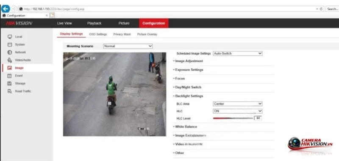Switch to the Picture Overlay tab
The width and height of the screenshot is (339, 161).
pyautogui.click(x=147, y=34)
